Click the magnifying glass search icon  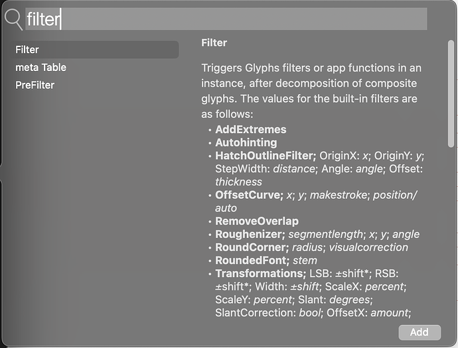click(x=13, y=19)
